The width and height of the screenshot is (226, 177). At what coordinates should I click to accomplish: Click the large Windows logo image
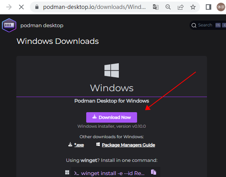pyautogui.click(x=112, y=70)
